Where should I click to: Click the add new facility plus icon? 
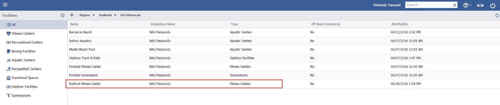click(72, 15)
